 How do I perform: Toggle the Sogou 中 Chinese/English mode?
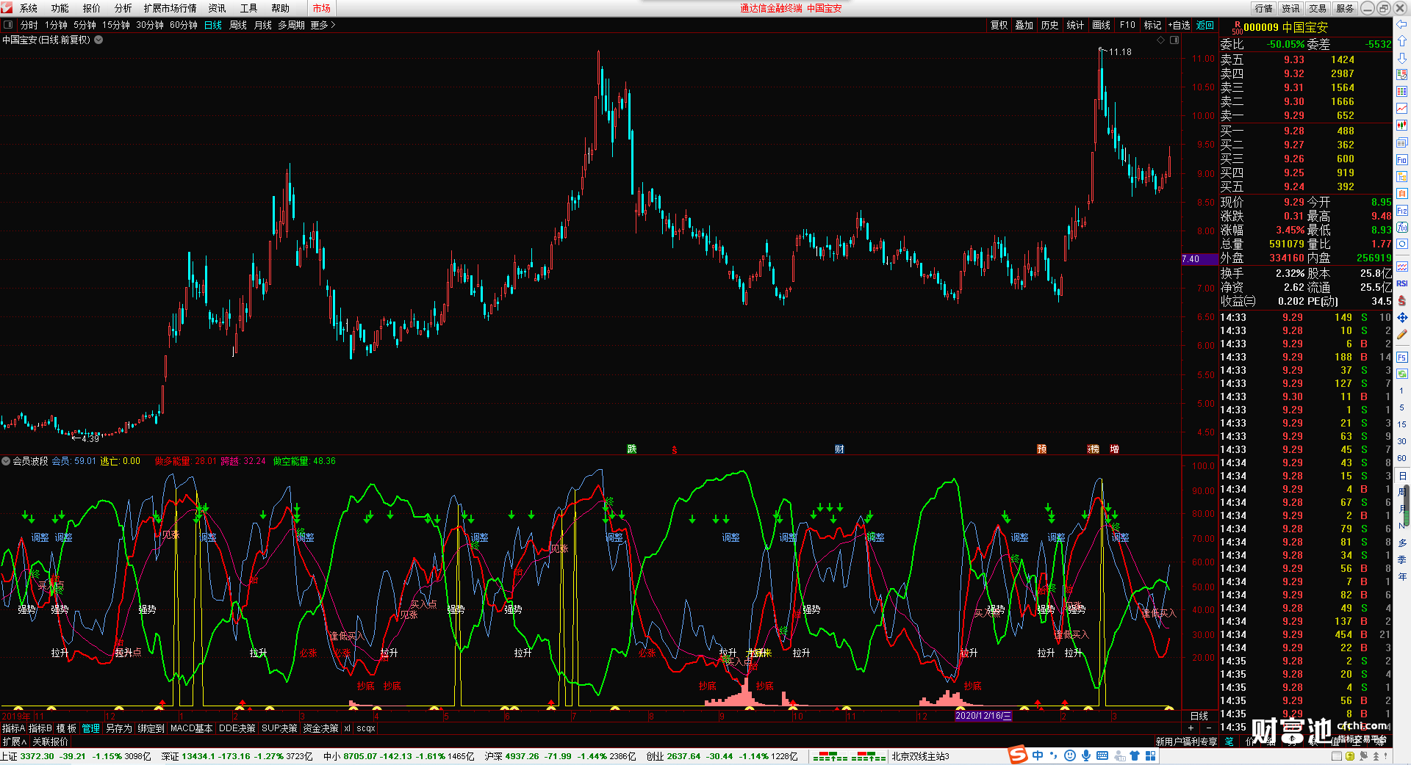1037,755
